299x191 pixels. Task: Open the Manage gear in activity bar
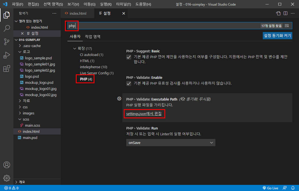[6, 178]
